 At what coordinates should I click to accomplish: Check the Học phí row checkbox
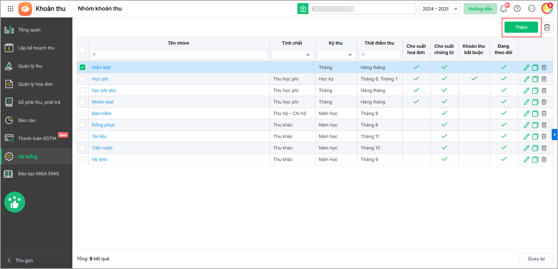click(x=83, y=79)
